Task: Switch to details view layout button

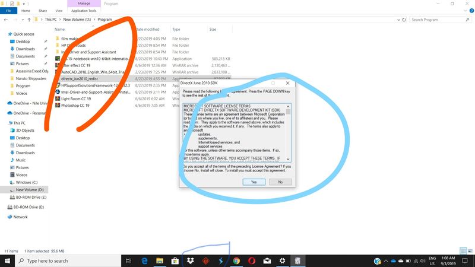Action: pyautogui.click(x=463, y=251)
